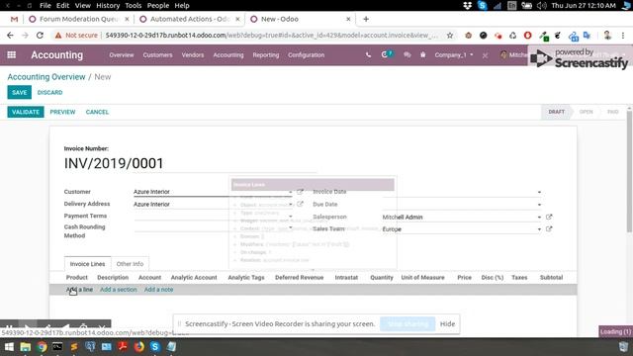Click the Dropbox tray icon
The image size is (633, 356).
(468, 6)
